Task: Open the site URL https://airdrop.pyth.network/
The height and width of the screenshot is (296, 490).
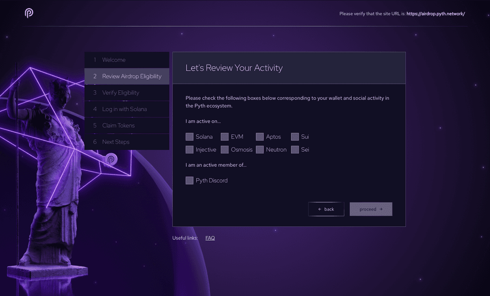Action: [x=435, y=14]
